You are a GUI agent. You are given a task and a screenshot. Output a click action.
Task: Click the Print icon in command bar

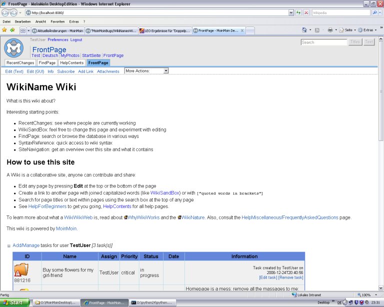click(330, 30)
